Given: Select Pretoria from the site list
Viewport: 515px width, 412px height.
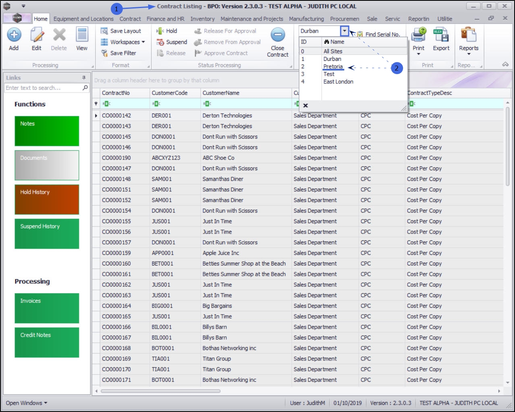Looking at the screenshot, I should coord(333,66).
